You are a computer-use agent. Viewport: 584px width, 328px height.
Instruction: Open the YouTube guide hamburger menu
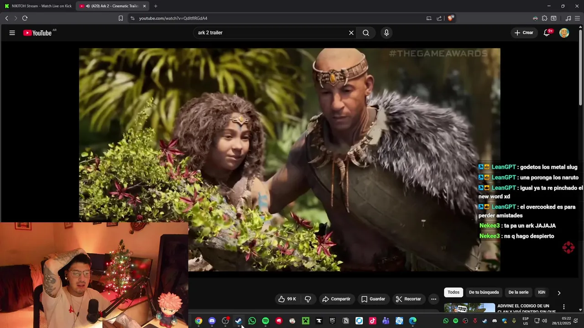pyautogui.click(x=12, y=33)
